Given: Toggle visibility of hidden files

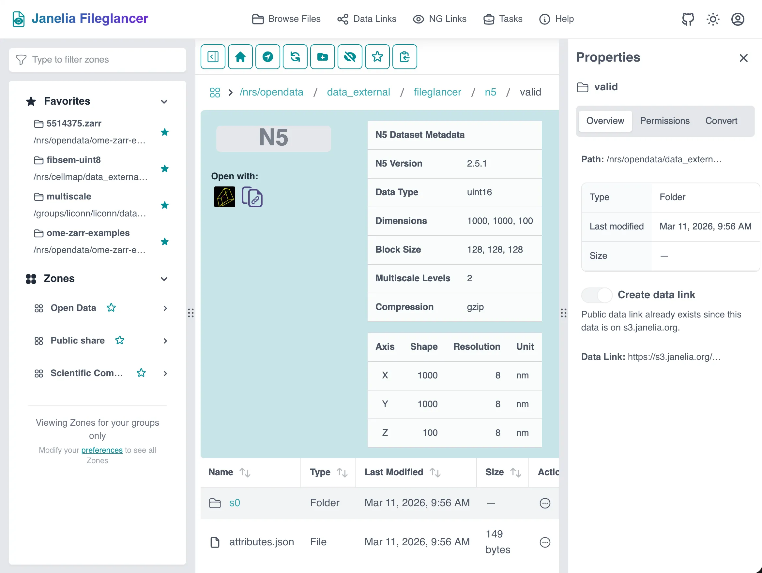Looking at the screenshot, I should 350,57.
